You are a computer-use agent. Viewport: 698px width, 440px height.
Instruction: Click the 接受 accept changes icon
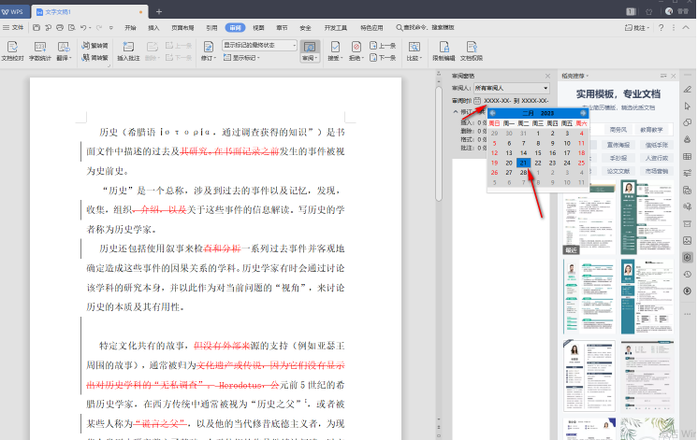coord(334,47)
